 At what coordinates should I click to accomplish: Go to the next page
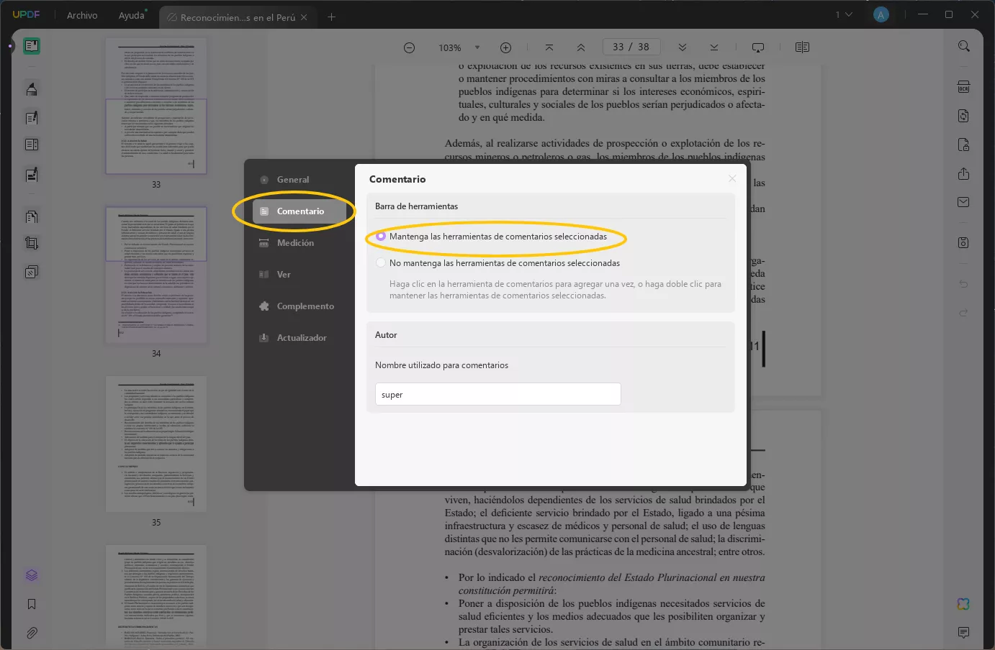tap(682, 47)
